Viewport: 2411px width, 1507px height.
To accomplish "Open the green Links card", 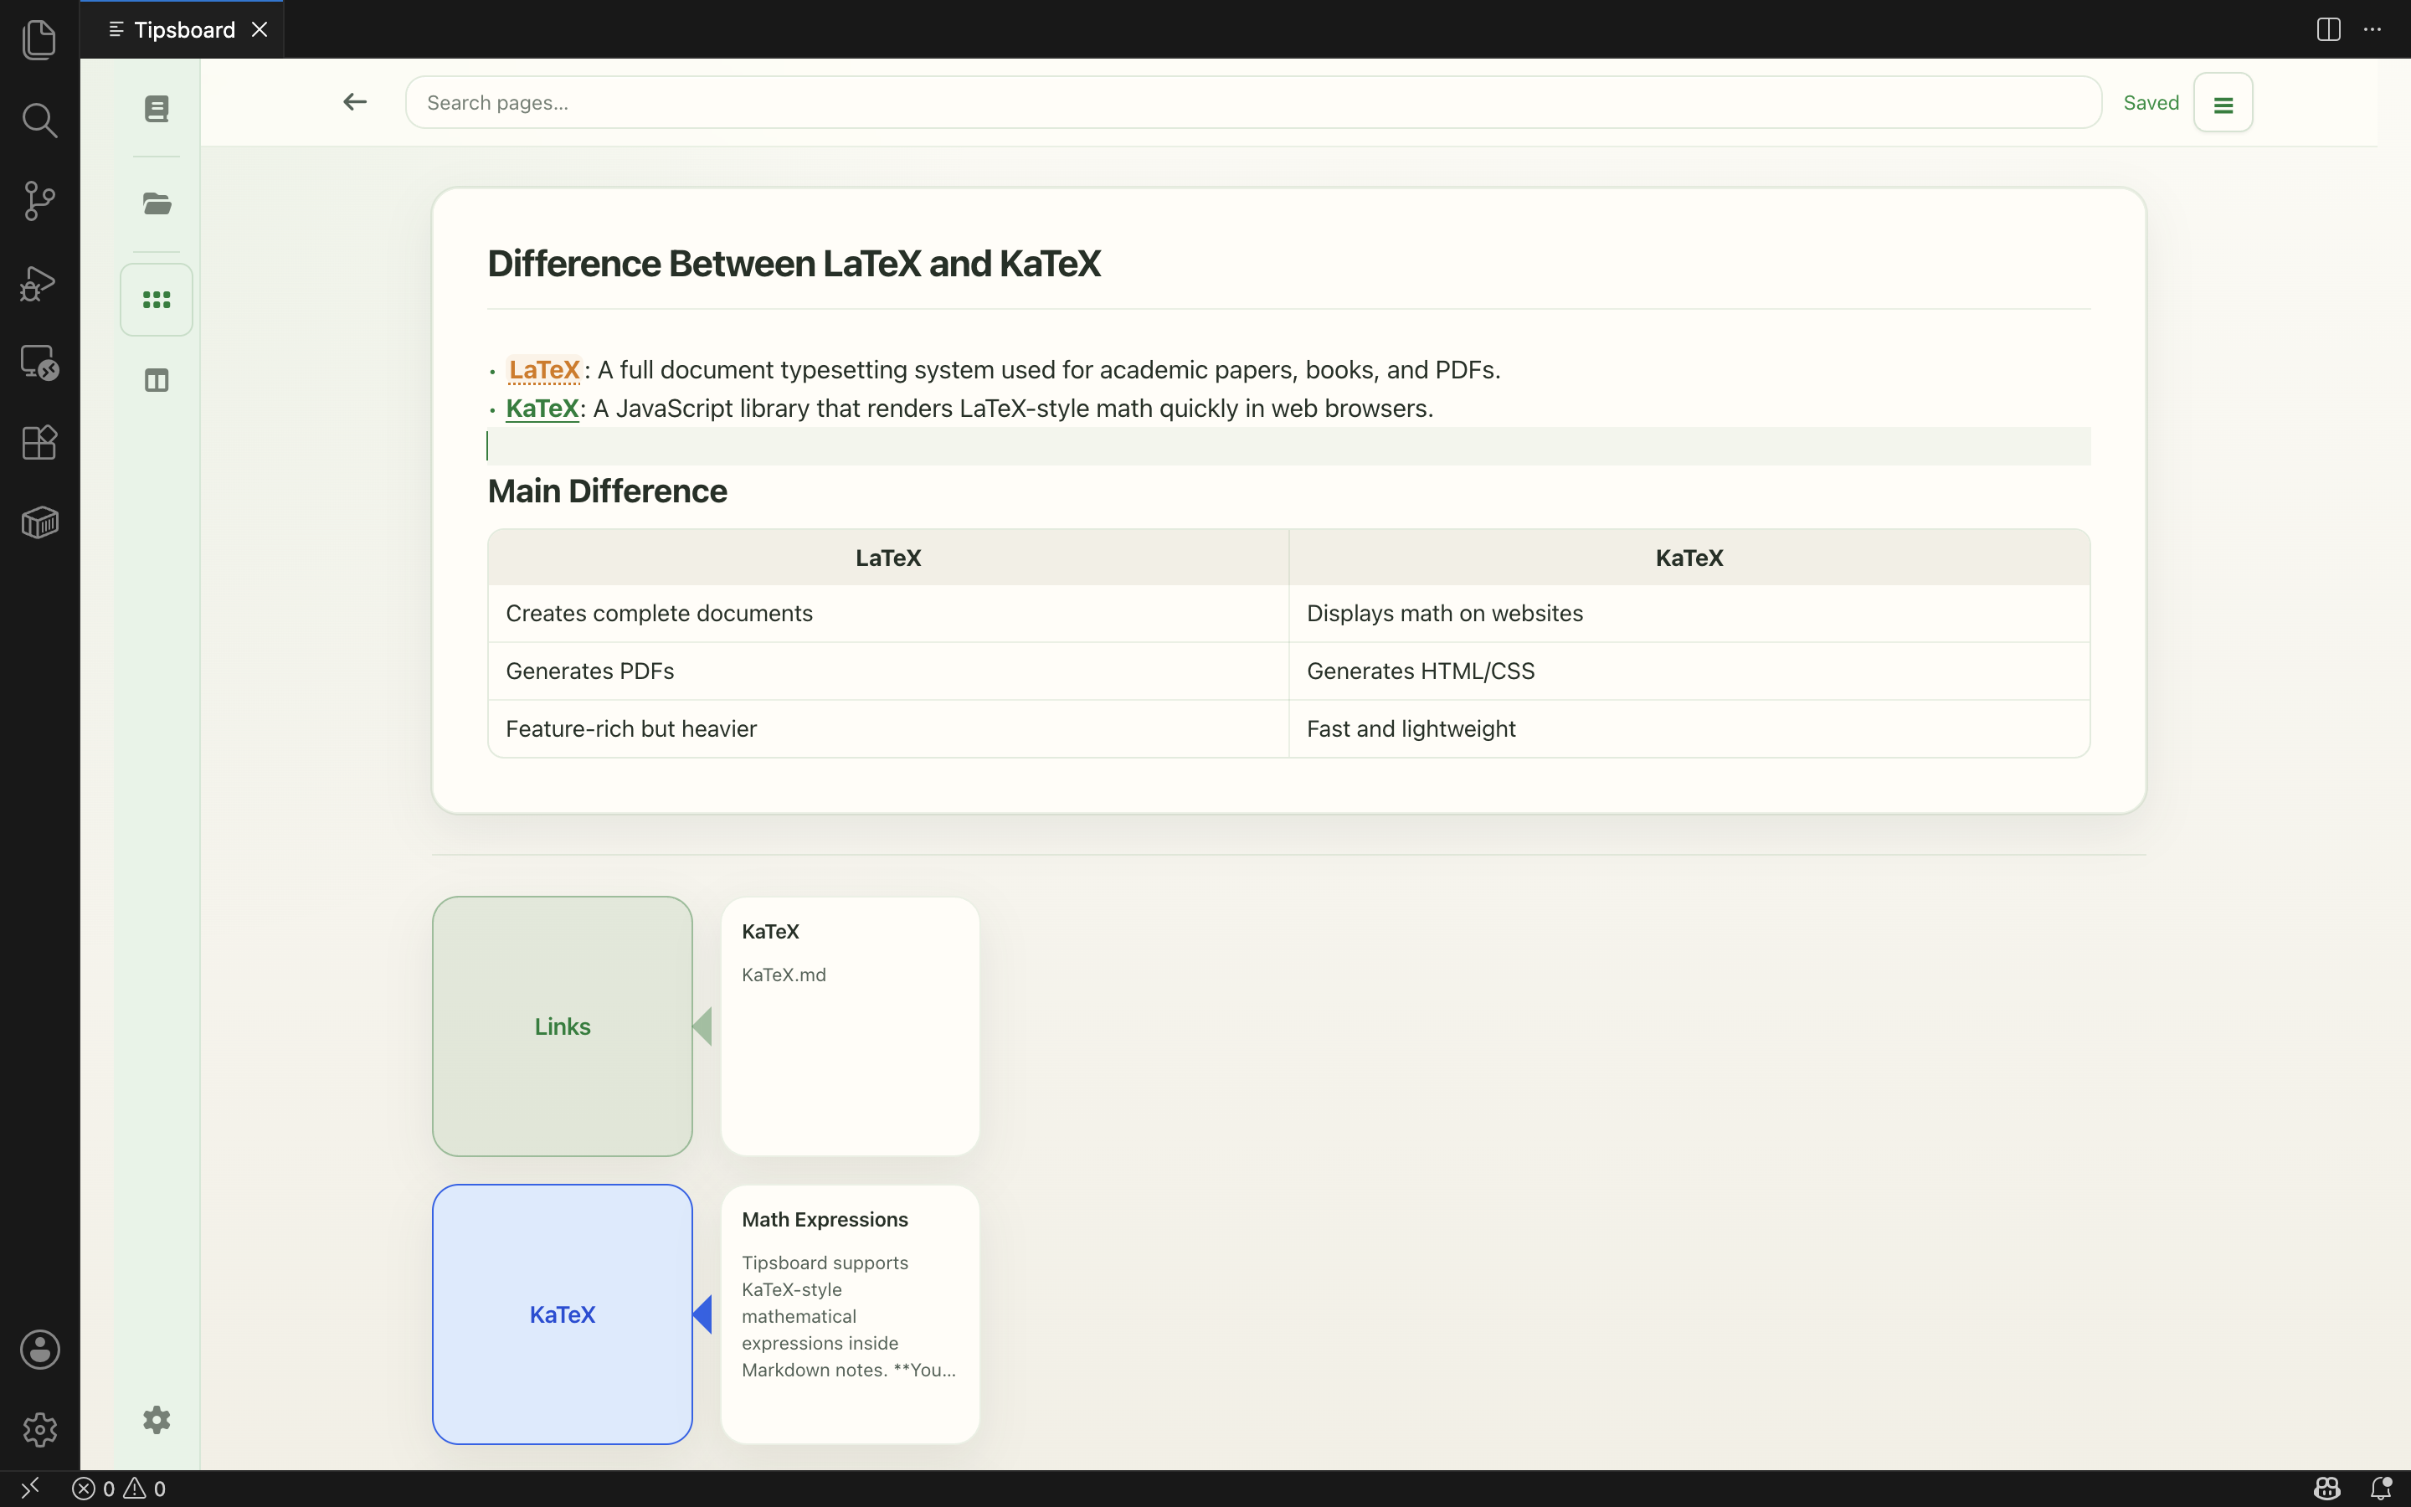I will 562,1026.
